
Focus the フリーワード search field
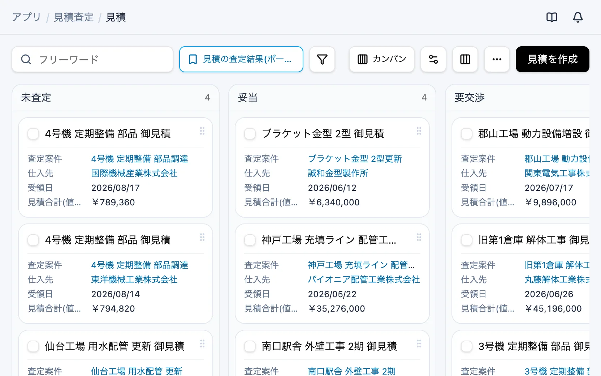click(x=92, y=59)
